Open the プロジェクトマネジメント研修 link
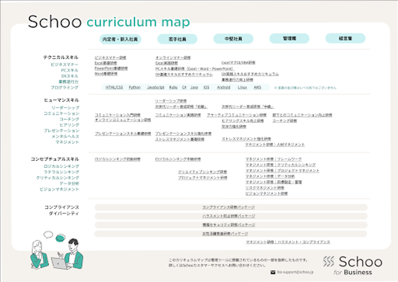This screenshot has height=282, width=398. pyautogui.click(x=202, y=178)
